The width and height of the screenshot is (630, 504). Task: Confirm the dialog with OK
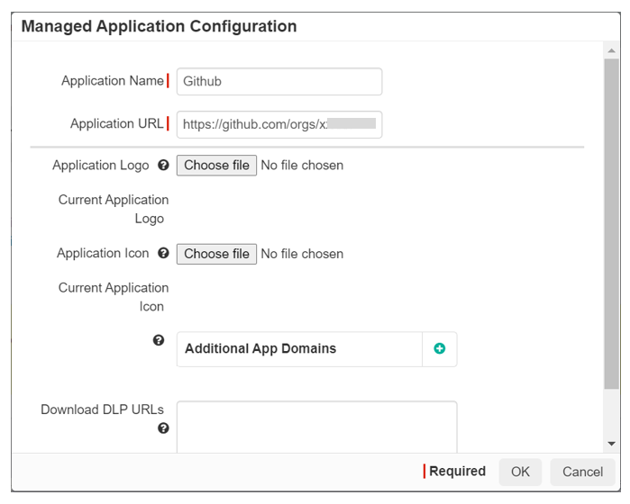point(520,472)
